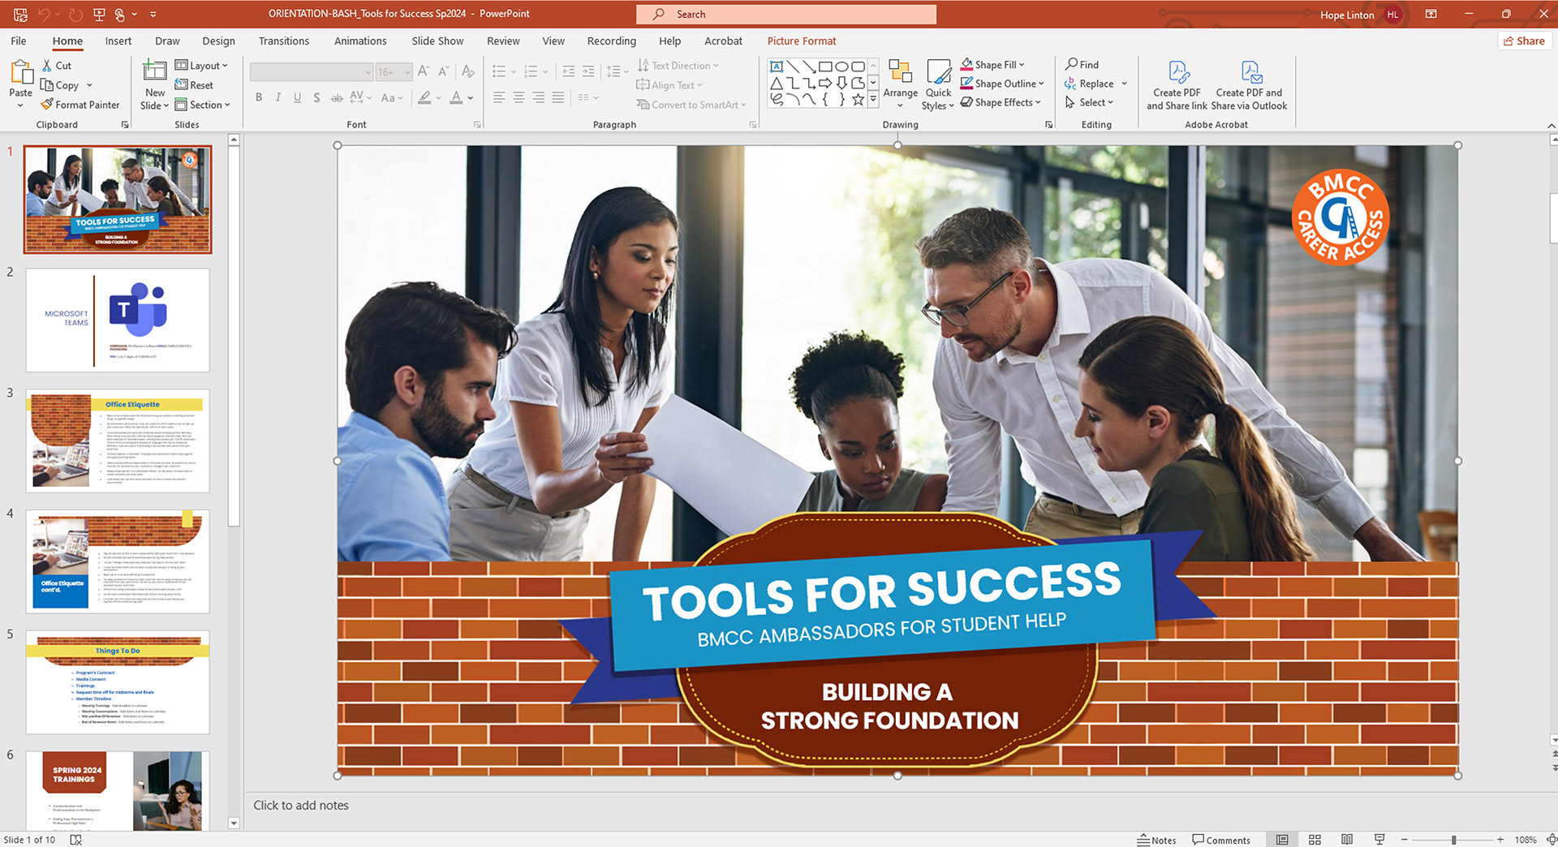Viewport: 1558px width, 847px height.
Task: Open the Section dropdown
Action: click(203, 105)
